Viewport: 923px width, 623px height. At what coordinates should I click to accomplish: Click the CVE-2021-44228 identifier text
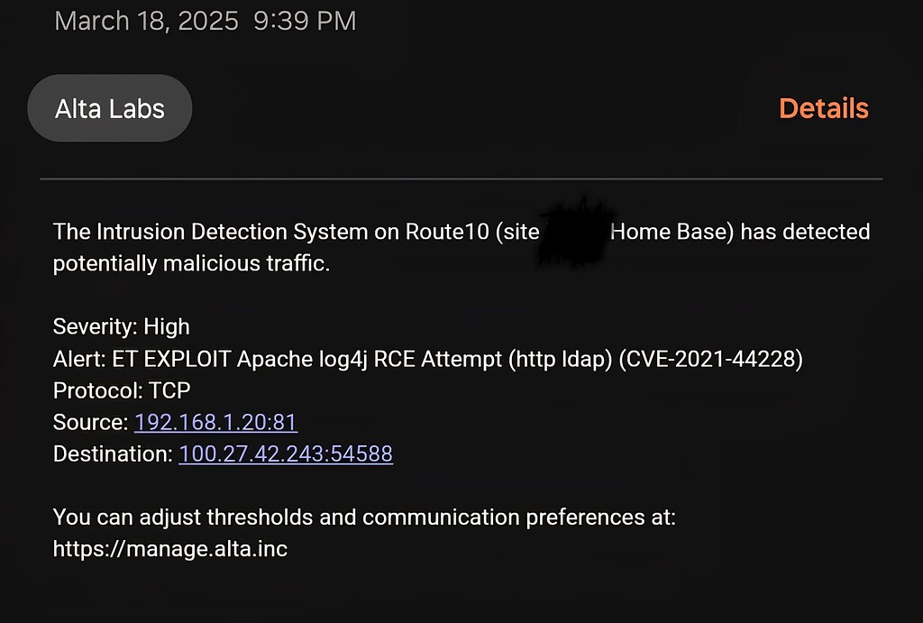pos(719,358)
